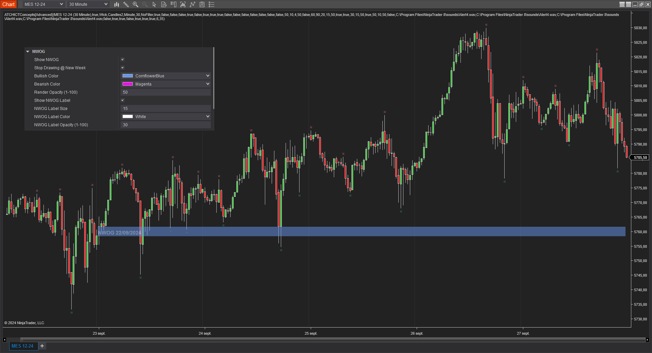This screenshot has height=353, width=652.
Task: Click the ATCHICTConcepts indicator label text
Action: (311, 17)
